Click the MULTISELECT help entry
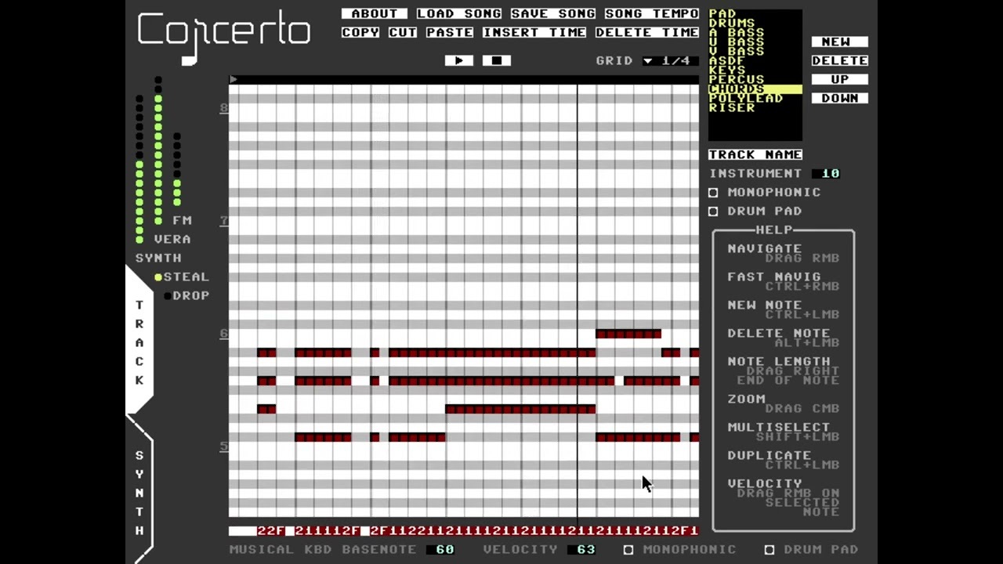 pos(779,427)
